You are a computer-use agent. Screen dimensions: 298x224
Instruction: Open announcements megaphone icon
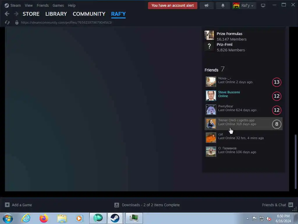coord(207,6)
